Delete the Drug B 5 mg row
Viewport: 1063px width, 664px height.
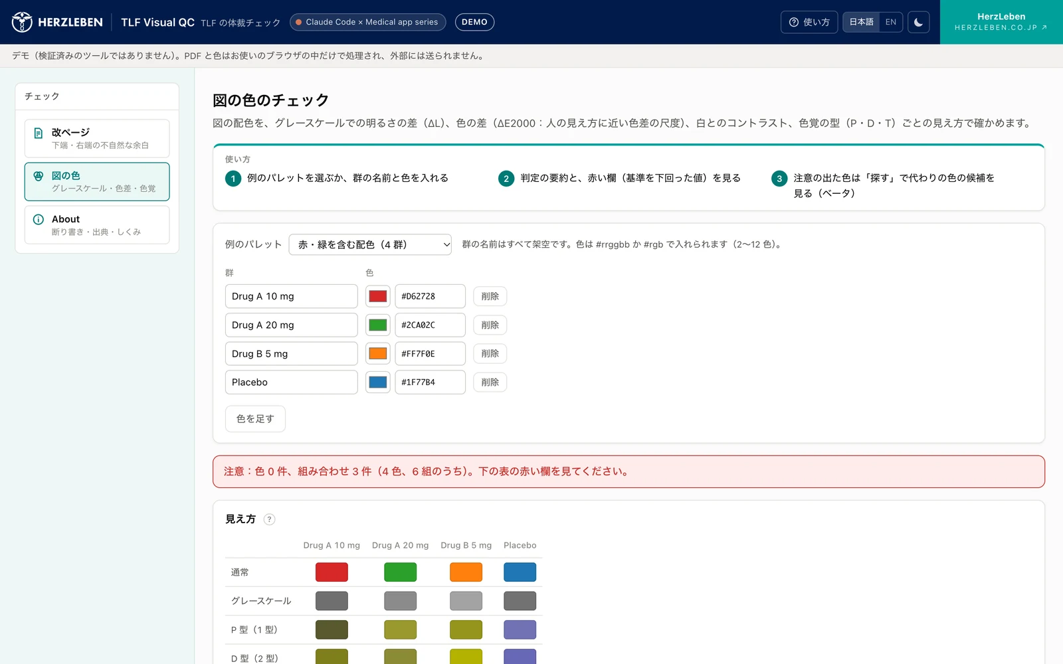(x=490, y=354)
